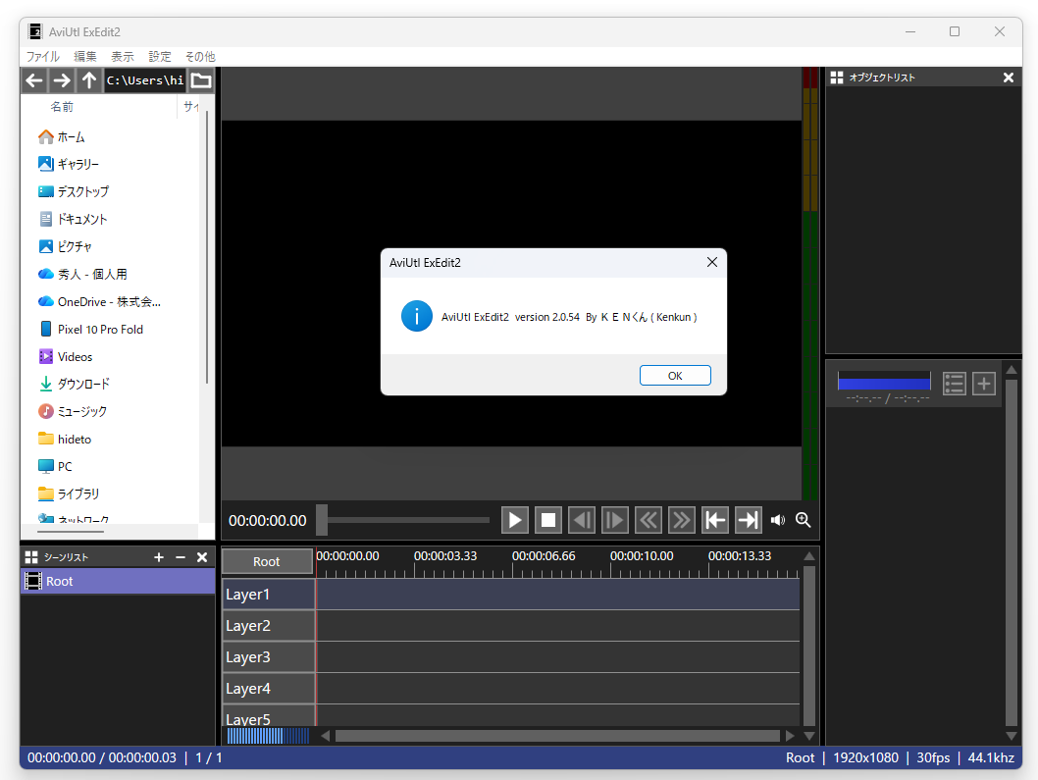The width and height of the screenshot is (1038, 780).
Task: Step back one frame
Action: click(x=581, y=520)
